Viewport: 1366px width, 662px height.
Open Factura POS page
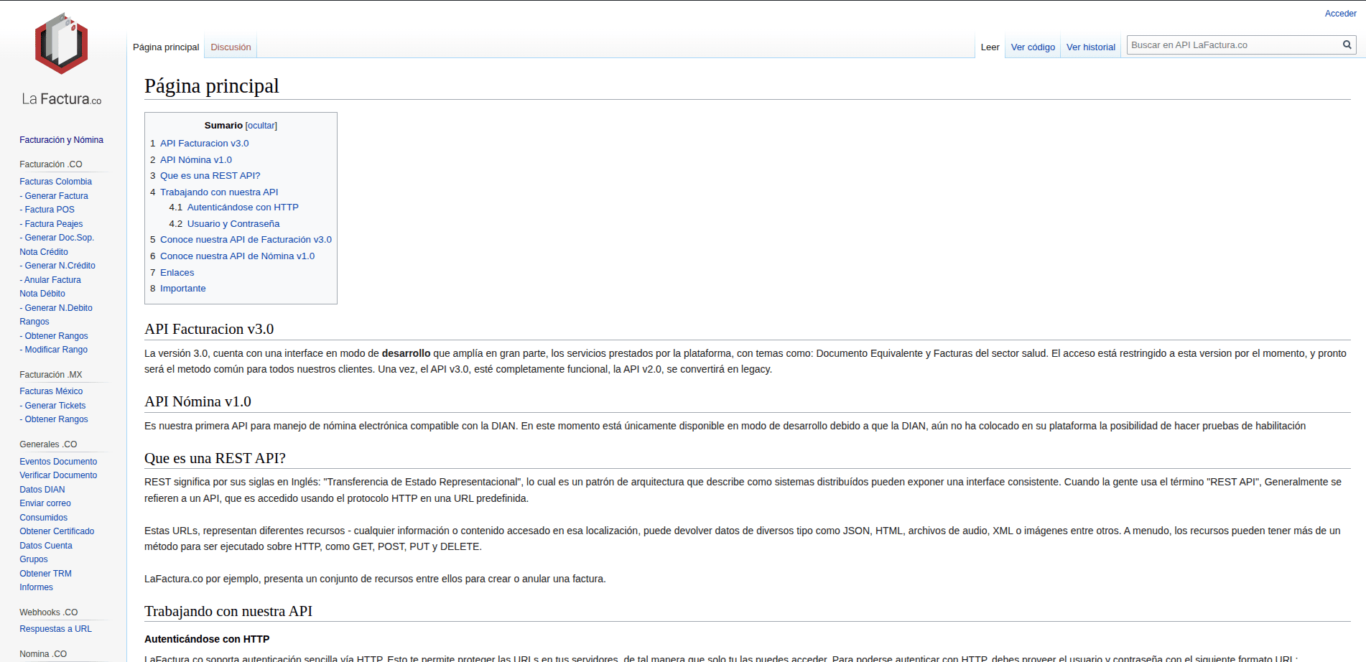[47, 210]
